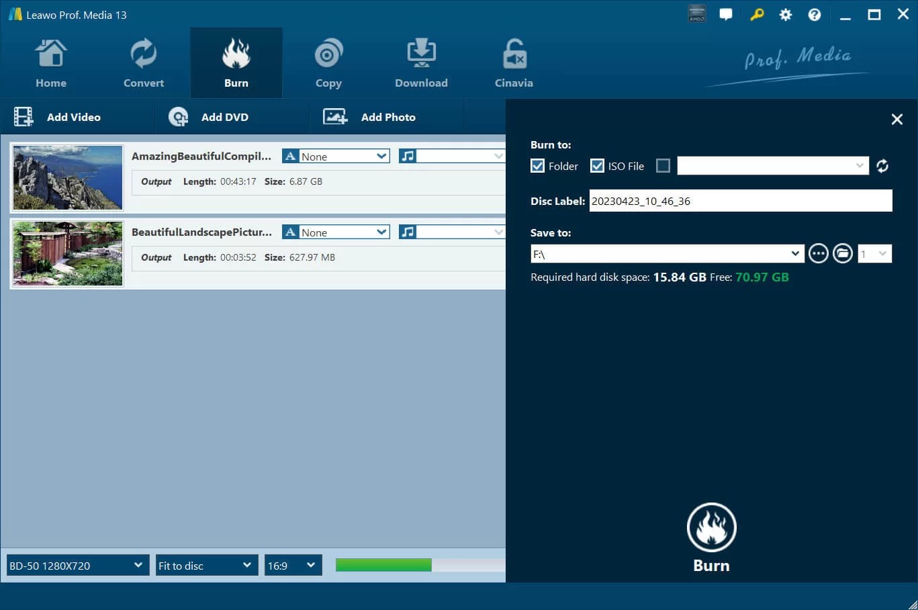Open the Save to location dropdown
This screenshot has height=610, width=918.
tap(796, 253)
